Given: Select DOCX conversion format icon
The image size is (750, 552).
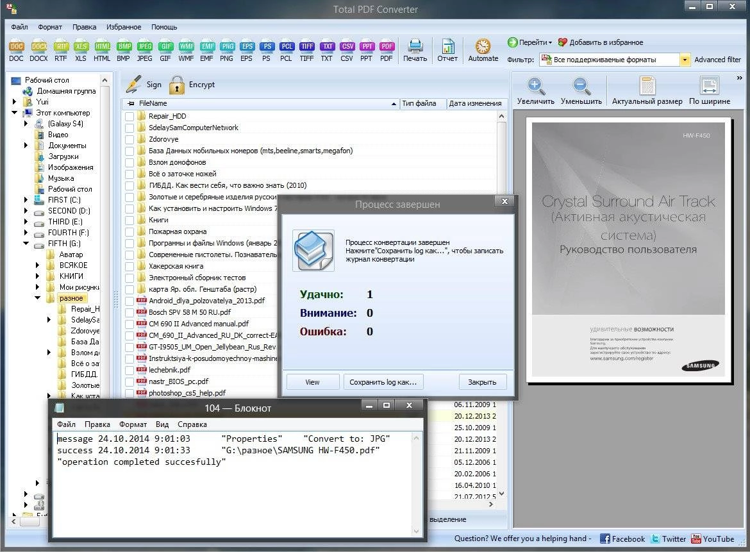Looking at the screenshot, I should (x=38, y=51).
